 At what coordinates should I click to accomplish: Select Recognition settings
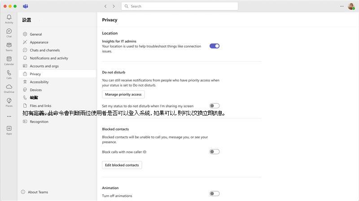57,121
